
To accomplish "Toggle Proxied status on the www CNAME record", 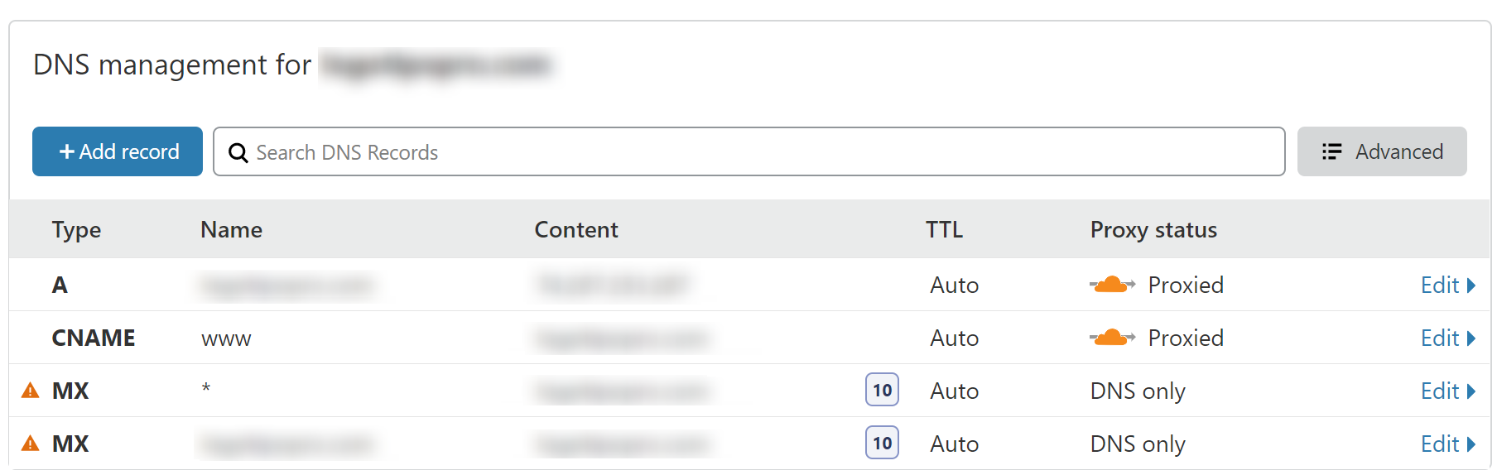I will point(1185,338).
